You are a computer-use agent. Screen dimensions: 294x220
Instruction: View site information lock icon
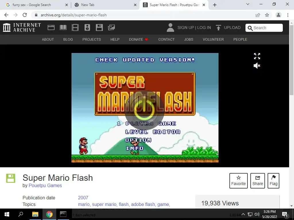coord(36,15)
